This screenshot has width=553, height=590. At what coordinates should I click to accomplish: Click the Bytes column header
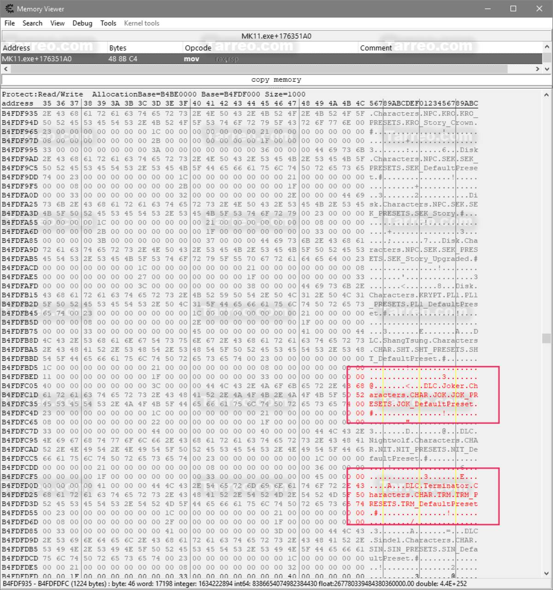tap(145, 47)
